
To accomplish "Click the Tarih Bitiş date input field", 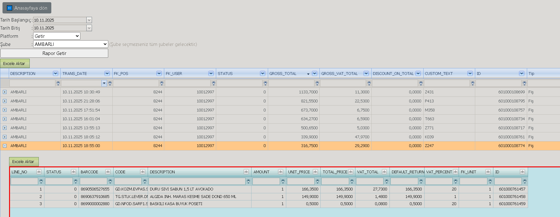I will pos(60,28).
